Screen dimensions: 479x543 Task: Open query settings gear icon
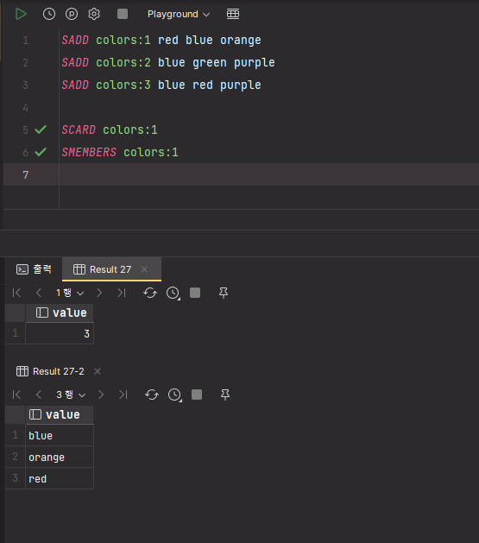click(x=94, y=14)
